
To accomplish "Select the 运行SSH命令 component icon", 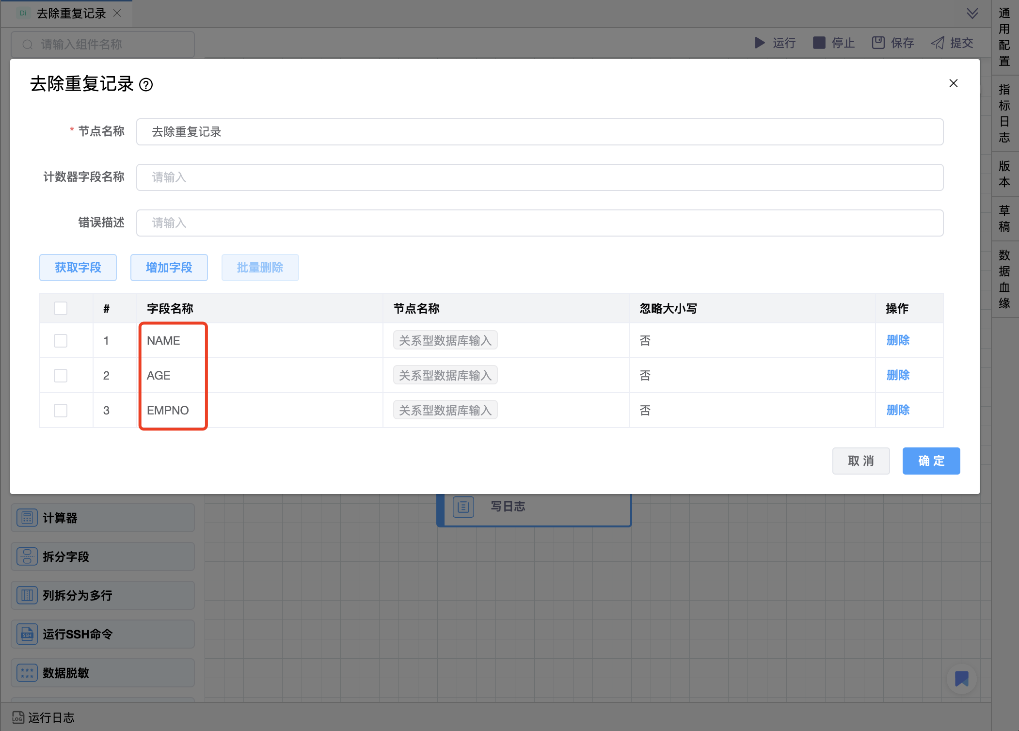I will tap(27, 634).
